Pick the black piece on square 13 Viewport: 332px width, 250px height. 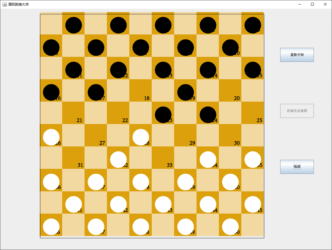[163, 70]
